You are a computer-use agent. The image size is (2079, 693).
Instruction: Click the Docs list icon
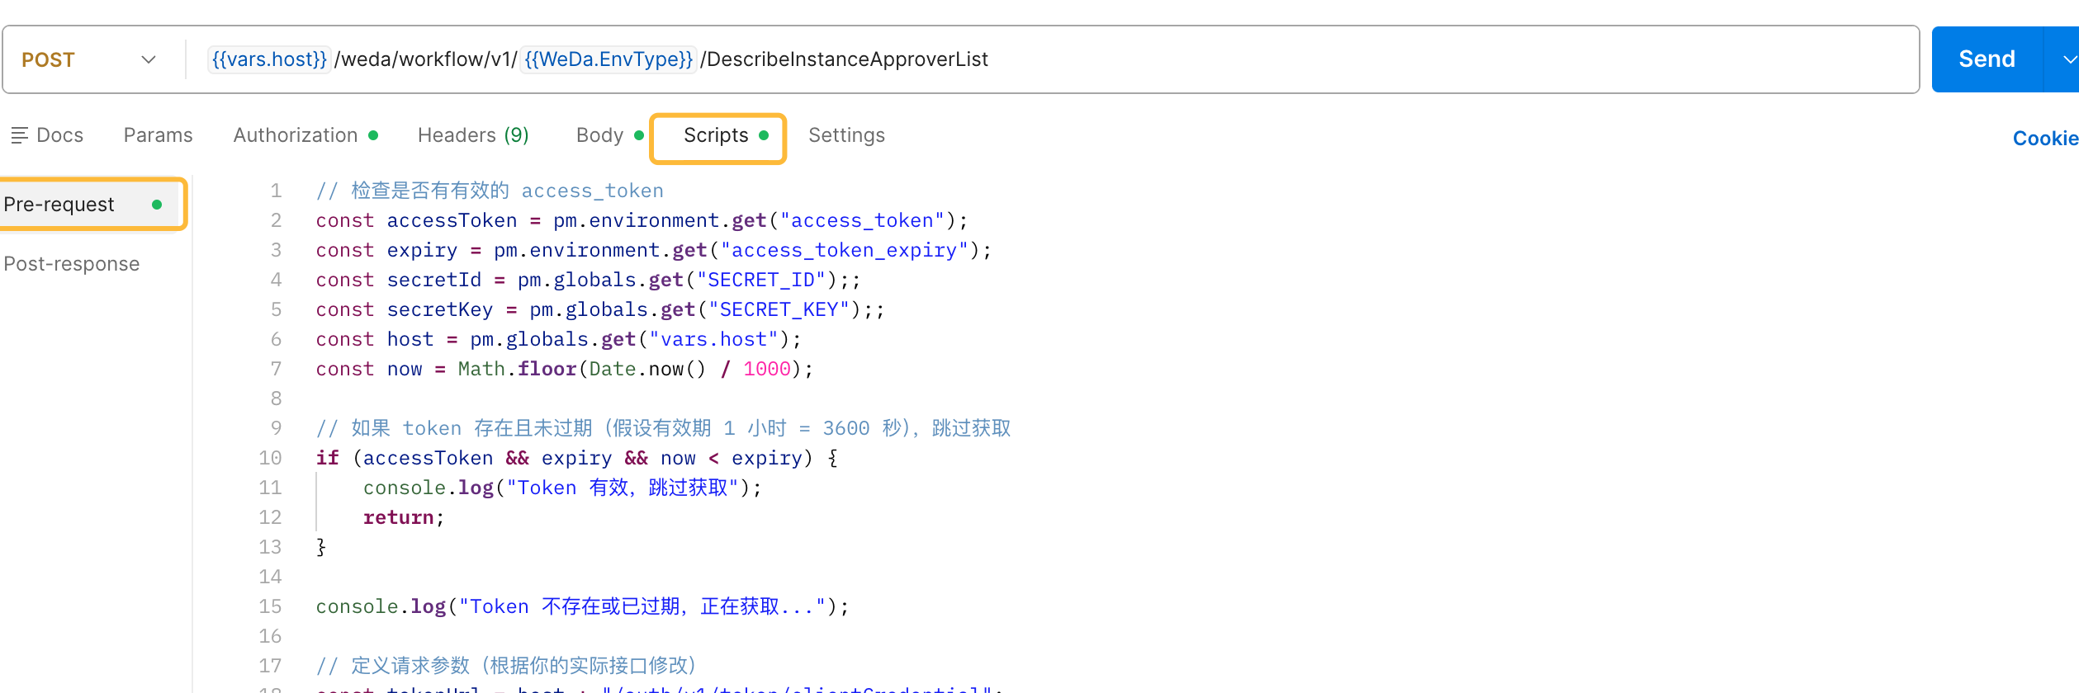point(20,135)
